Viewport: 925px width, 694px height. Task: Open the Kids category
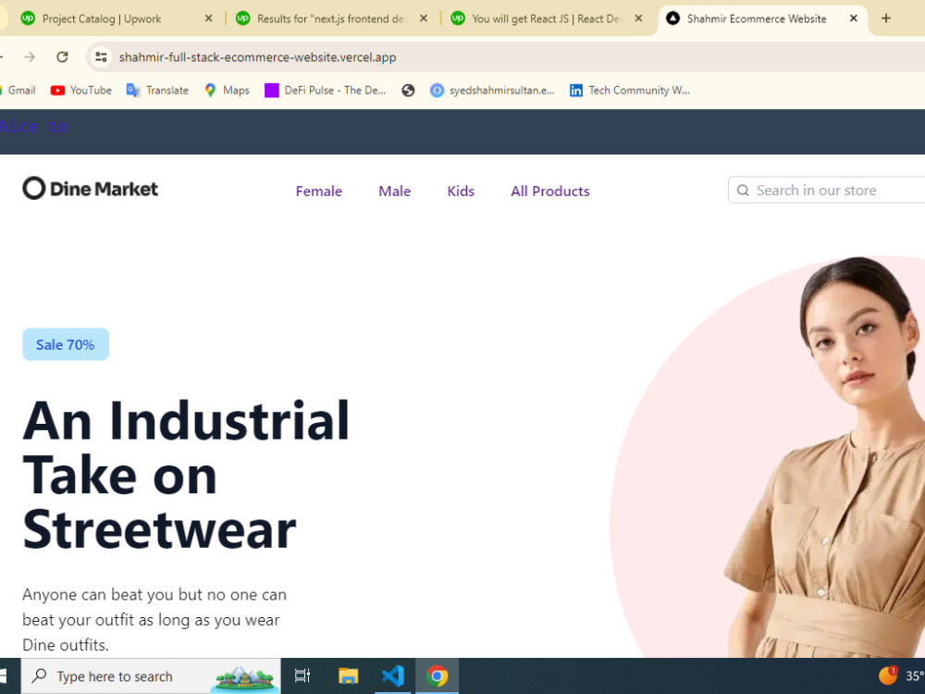coord(461,191)
